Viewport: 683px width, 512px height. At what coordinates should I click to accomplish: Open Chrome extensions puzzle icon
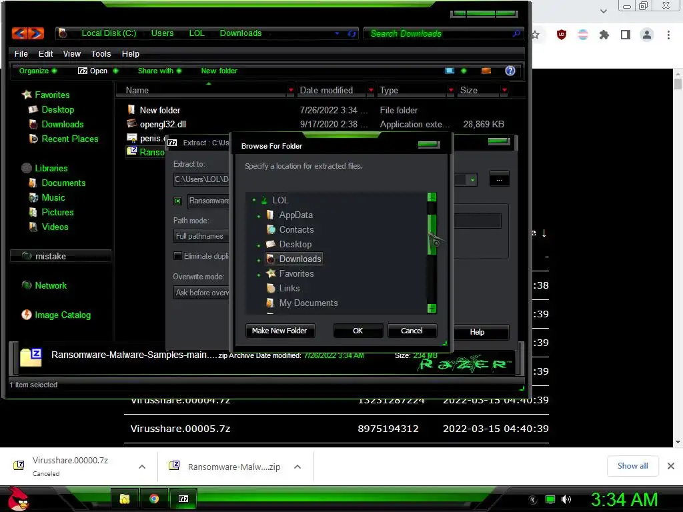(604, 35)
